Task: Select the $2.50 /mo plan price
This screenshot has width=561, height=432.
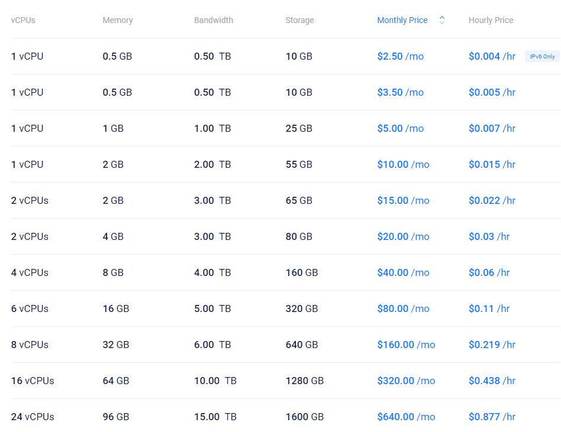Action: [400, 57]
